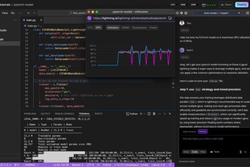
Task: Open the PROBLEMS panel tab
Action: point(30,114)
